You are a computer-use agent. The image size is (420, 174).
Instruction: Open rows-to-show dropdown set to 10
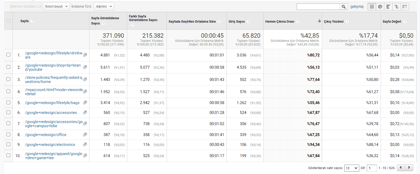tap(352, 168)
